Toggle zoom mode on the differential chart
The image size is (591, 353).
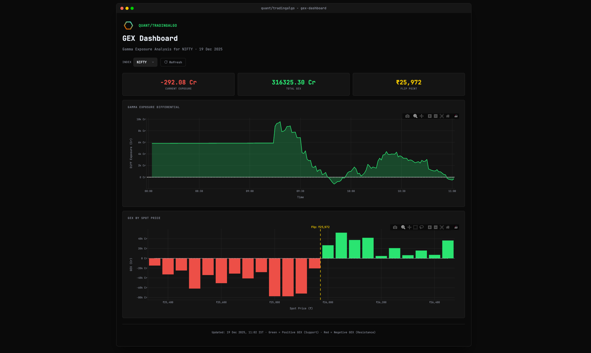(415, 116)
